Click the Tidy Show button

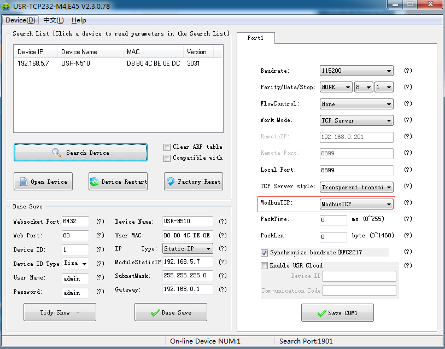(x=60, y=312)
